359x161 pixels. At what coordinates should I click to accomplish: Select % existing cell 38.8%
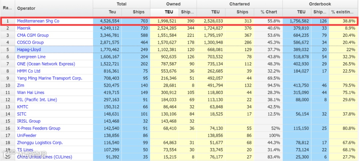[x=343, y=21]
